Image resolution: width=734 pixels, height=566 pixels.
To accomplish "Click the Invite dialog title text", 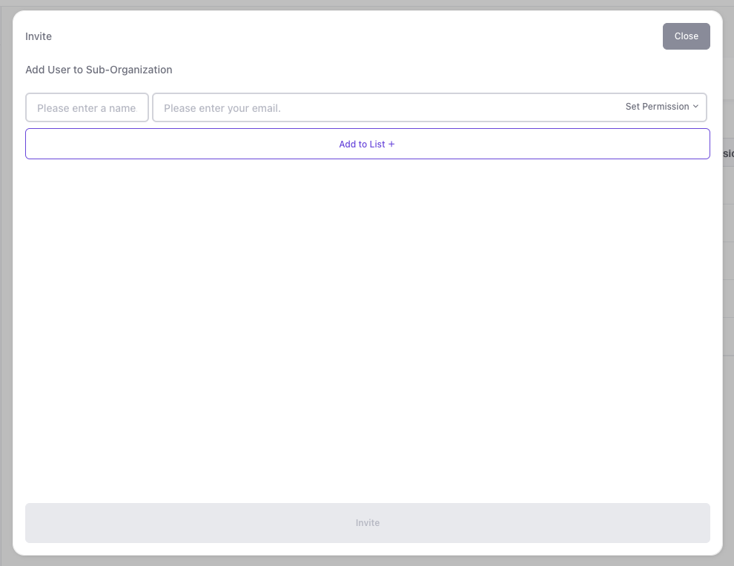I will [39, 36].
